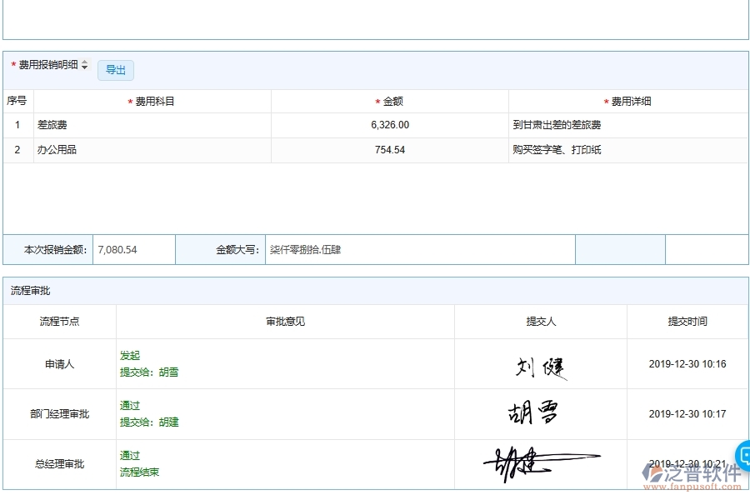Open the customer service chat icon
Screen dimensions: 750x500
[x=741, y=454]
